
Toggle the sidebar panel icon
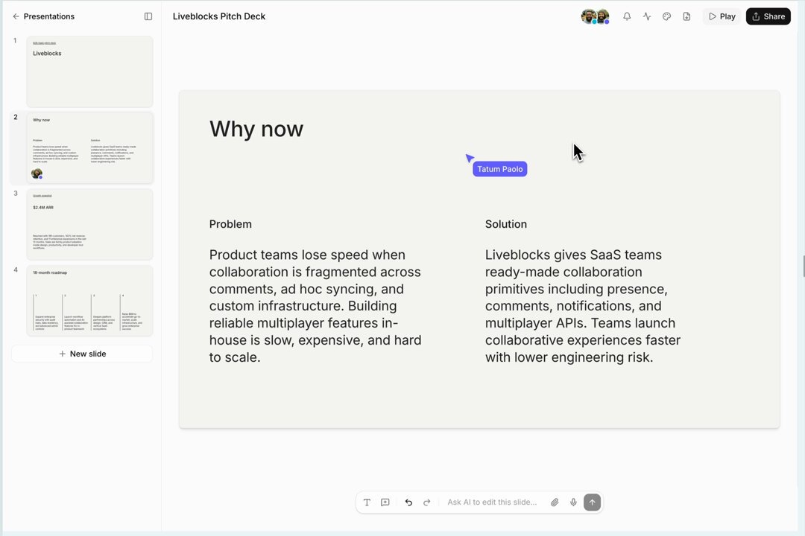coord(148,16)
